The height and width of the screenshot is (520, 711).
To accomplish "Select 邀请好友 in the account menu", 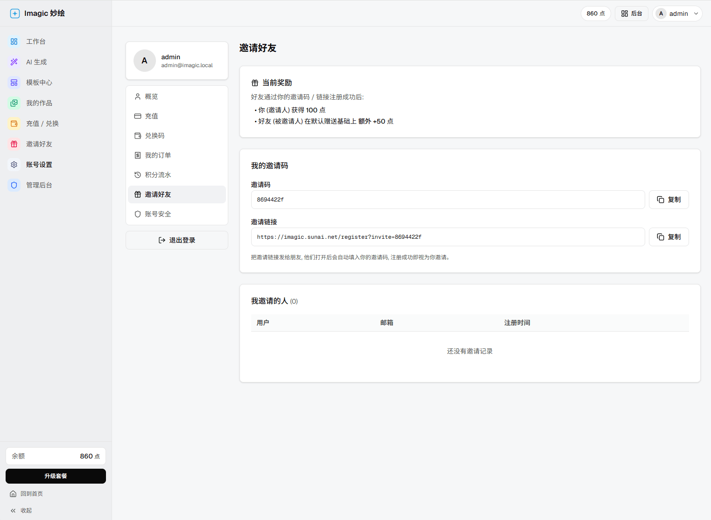I will pos(177,194).
